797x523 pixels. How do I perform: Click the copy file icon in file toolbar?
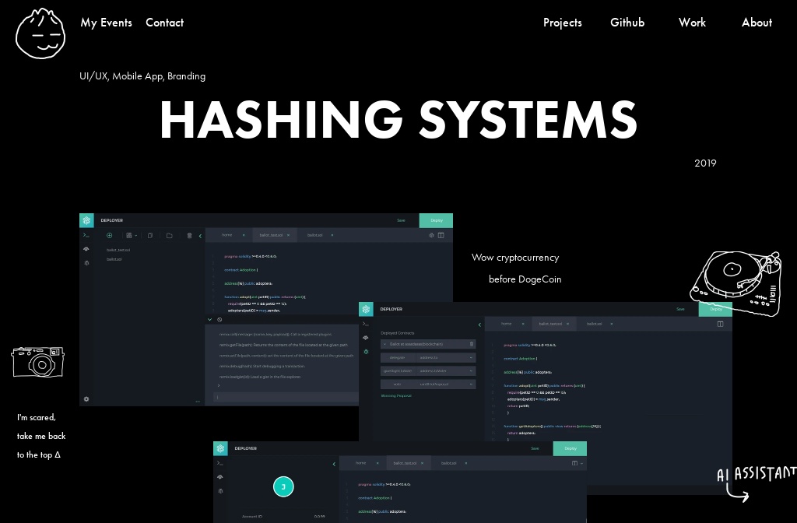(150, 235)
